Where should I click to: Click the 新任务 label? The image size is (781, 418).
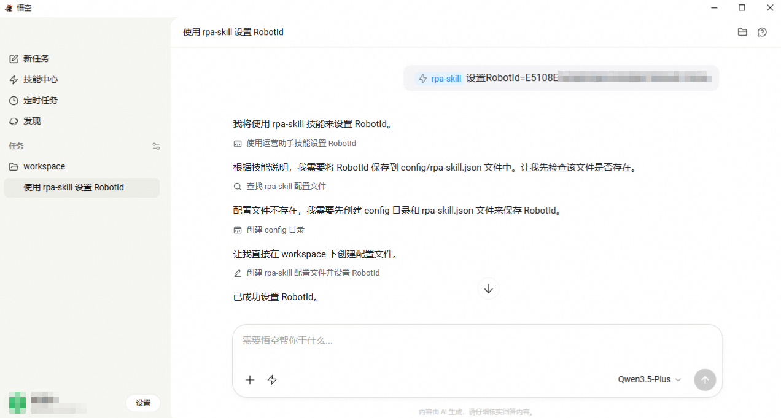click(36, 59)
